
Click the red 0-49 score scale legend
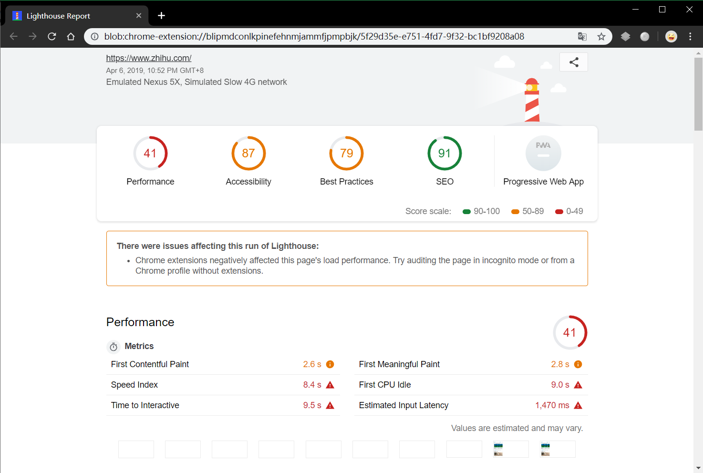click(569, 211)
